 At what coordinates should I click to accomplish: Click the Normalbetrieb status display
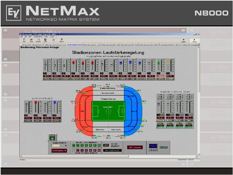tap(112, 150)
